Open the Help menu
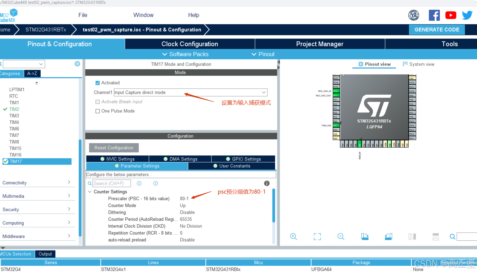The width and height of the screenshot is (477, 272). point(194,15)
